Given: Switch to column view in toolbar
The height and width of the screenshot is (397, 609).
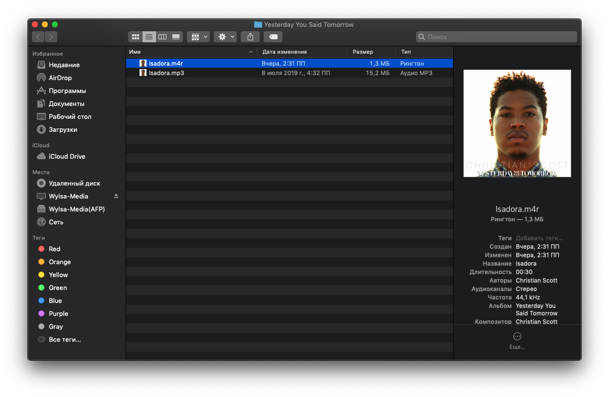Looking at the screenshot, I should point(162,37).
